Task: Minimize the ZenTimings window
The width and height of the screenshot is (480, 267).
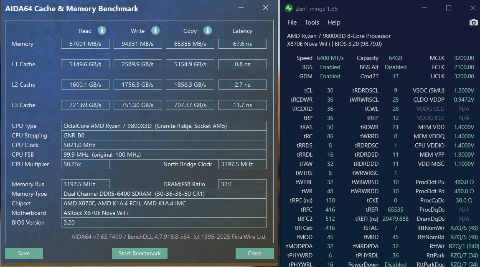Action: [x=424, y=8]
